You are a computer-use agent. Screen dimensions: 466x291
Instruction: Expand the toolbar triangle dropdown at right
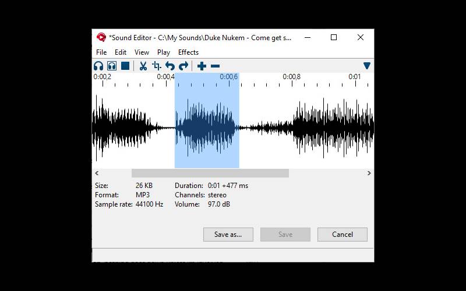[367, 66]
